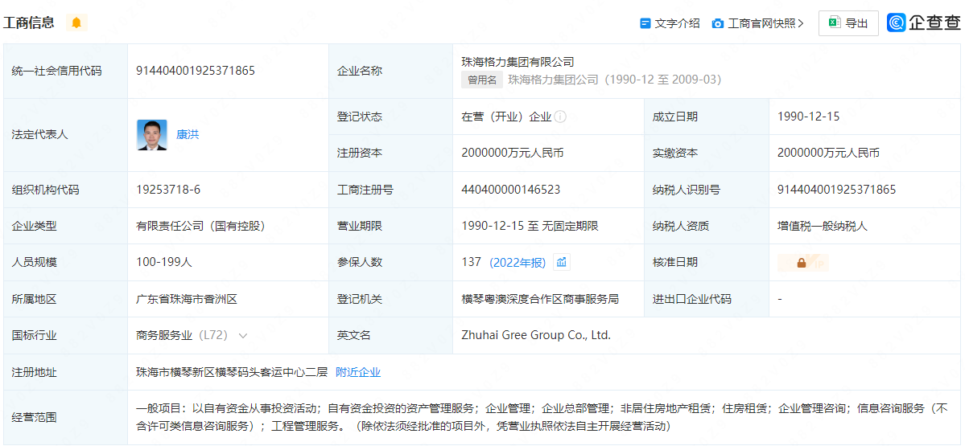Click the camera icon for 工商官网快照

click(x=717, y=23)
